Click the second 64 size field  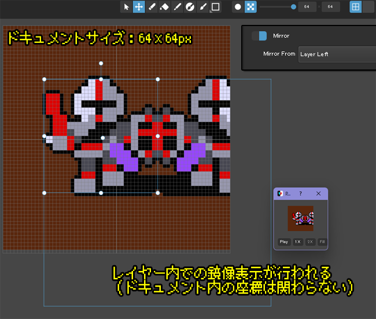point(330,7)
